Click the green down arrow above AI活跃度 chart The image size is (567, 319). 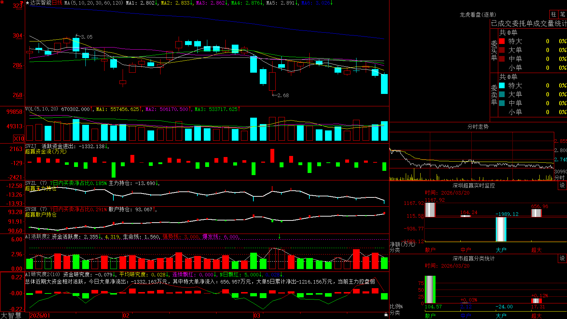pyautogui.click(x=279, y=236)
